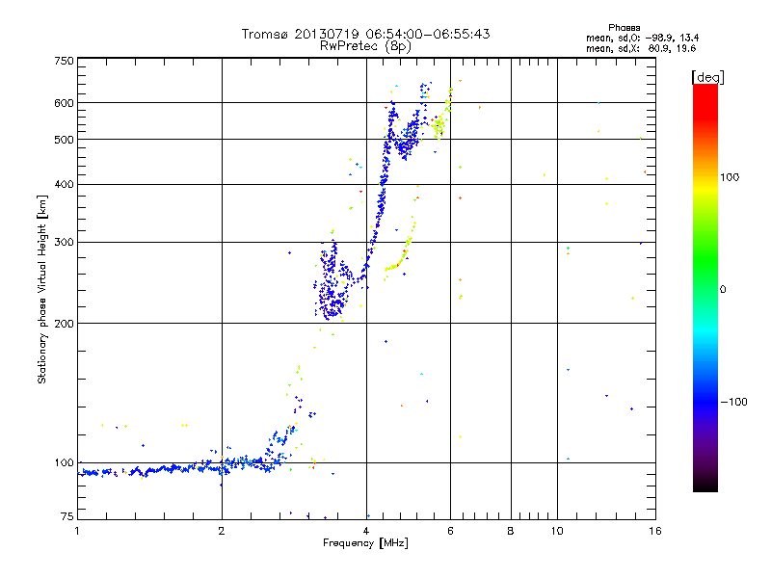Click the x-axis tick label "6"
The width and height of the screenshot is (771, 578).
pos(450,531)
